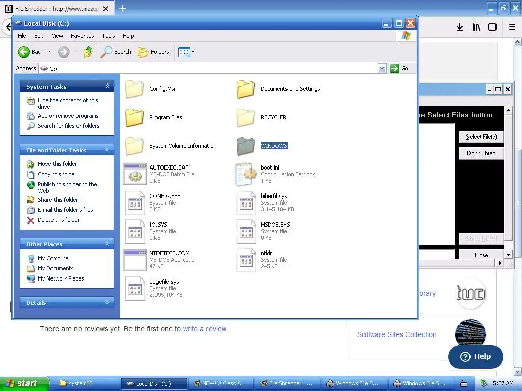Click the write a review link

(x=205, y=329)
